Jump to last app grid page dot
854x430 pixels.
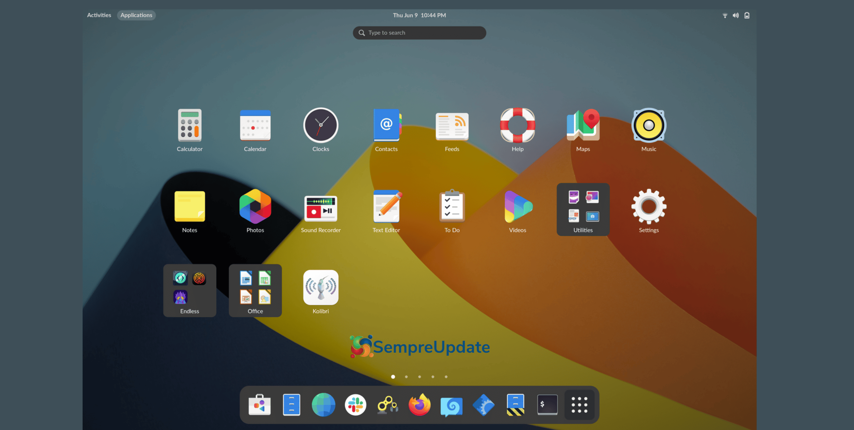coord(446,377)
